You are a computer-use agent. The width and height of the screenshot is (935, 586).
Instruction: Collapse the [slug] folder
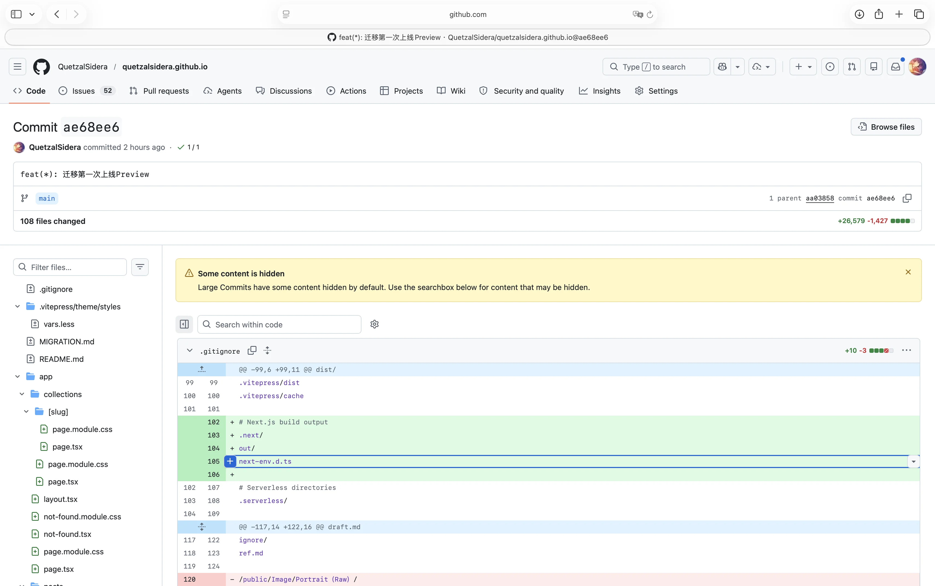click(26, 412)
